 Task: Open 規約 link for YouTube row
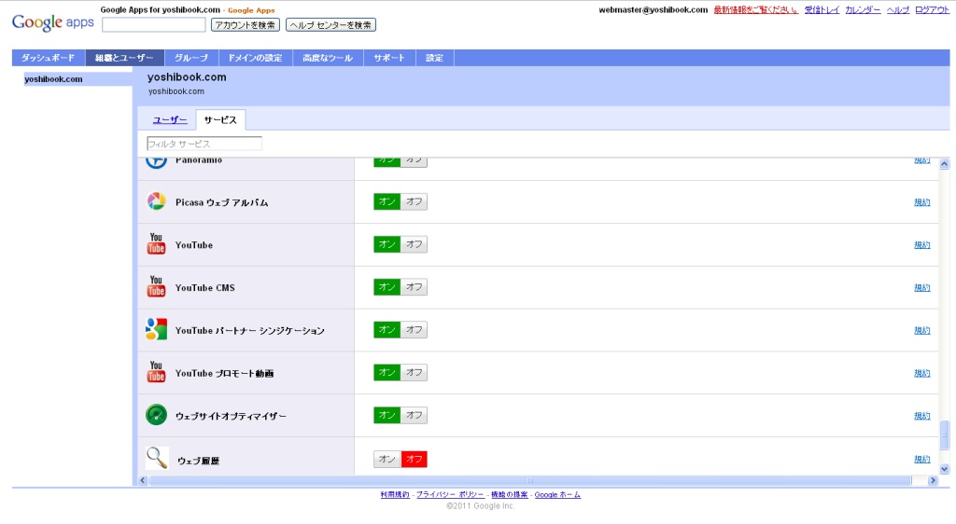pos(921,244)
